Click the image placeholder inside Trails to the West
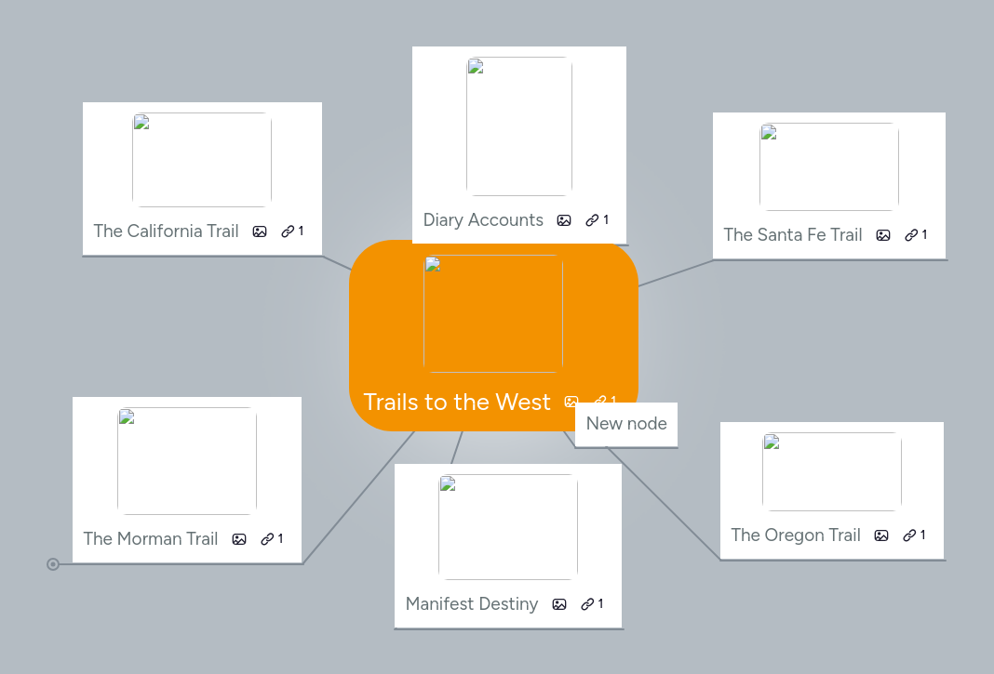 [492, 312]
